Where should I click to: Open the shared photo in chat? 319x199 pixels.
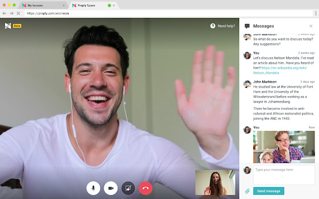pos(284,147)
